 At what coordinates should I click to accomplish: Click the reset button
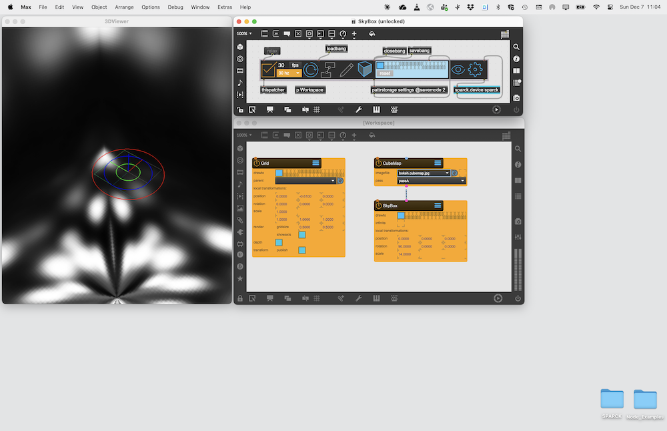[385, 73]
